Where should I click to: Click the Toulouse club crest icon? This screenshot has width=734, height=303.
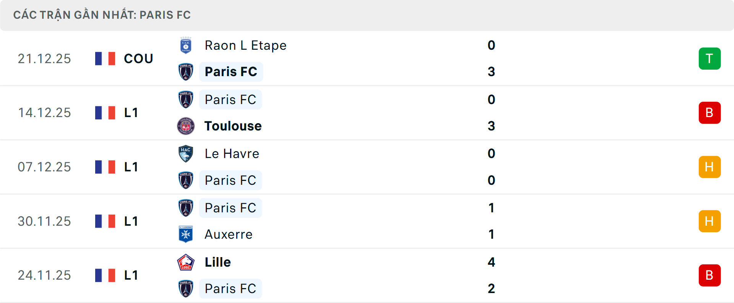pos(186,126)
